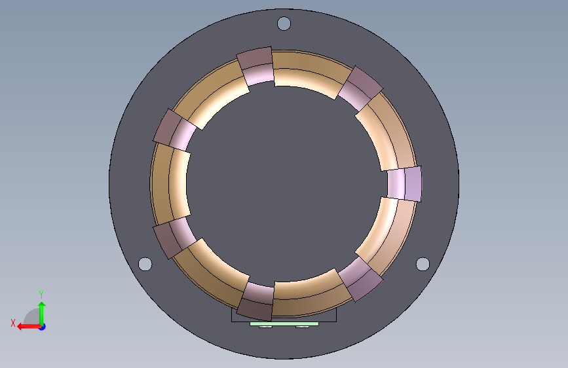Viewport: 568px width, 368px height.
Task: Click the red X axis arrow of the triad
Action: [x=29, y=327]
